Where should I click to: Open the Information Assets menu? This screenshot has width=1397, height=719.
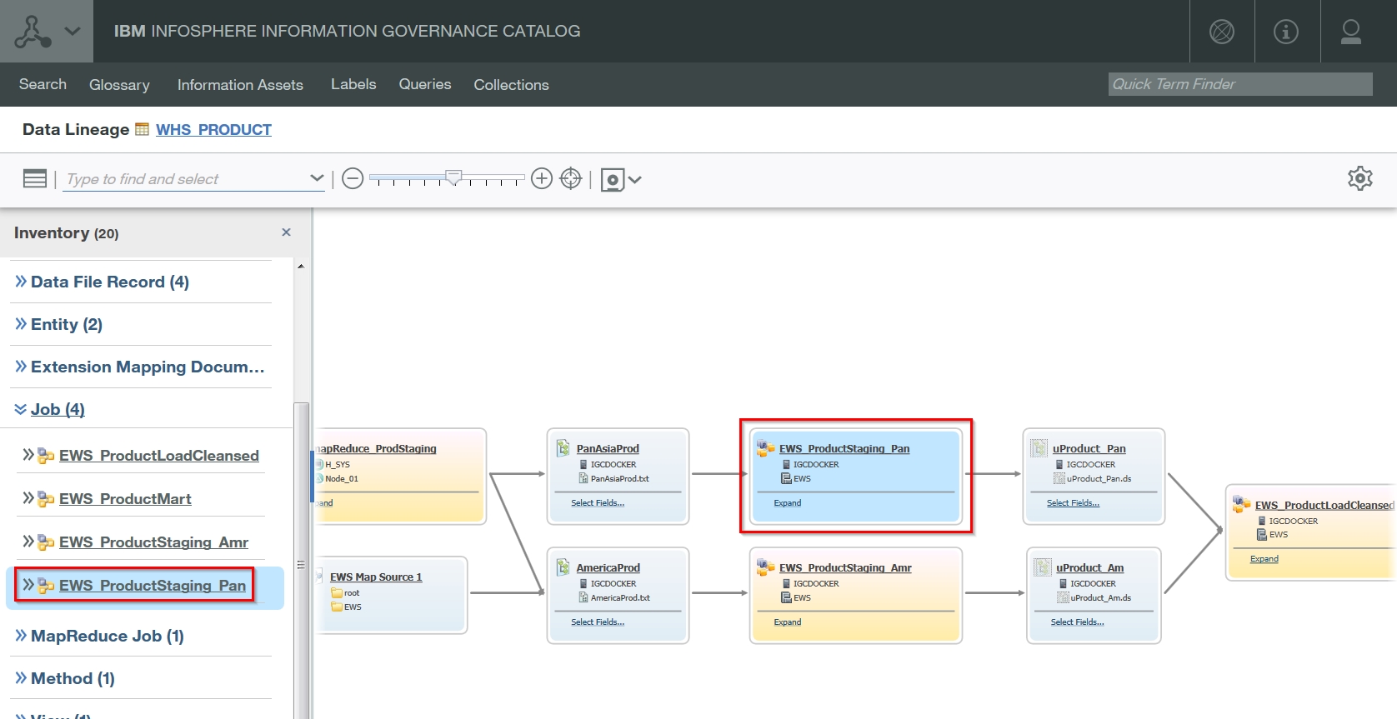tap(240, 85)
